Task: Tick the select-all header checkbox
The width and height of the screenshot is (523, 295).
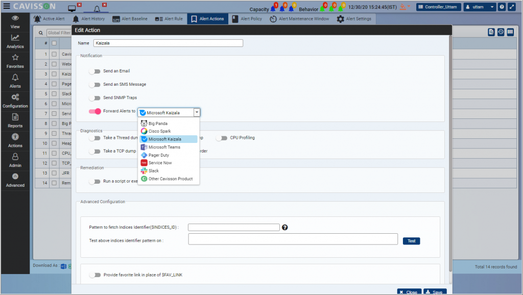Action: click(x=54, y=43)
